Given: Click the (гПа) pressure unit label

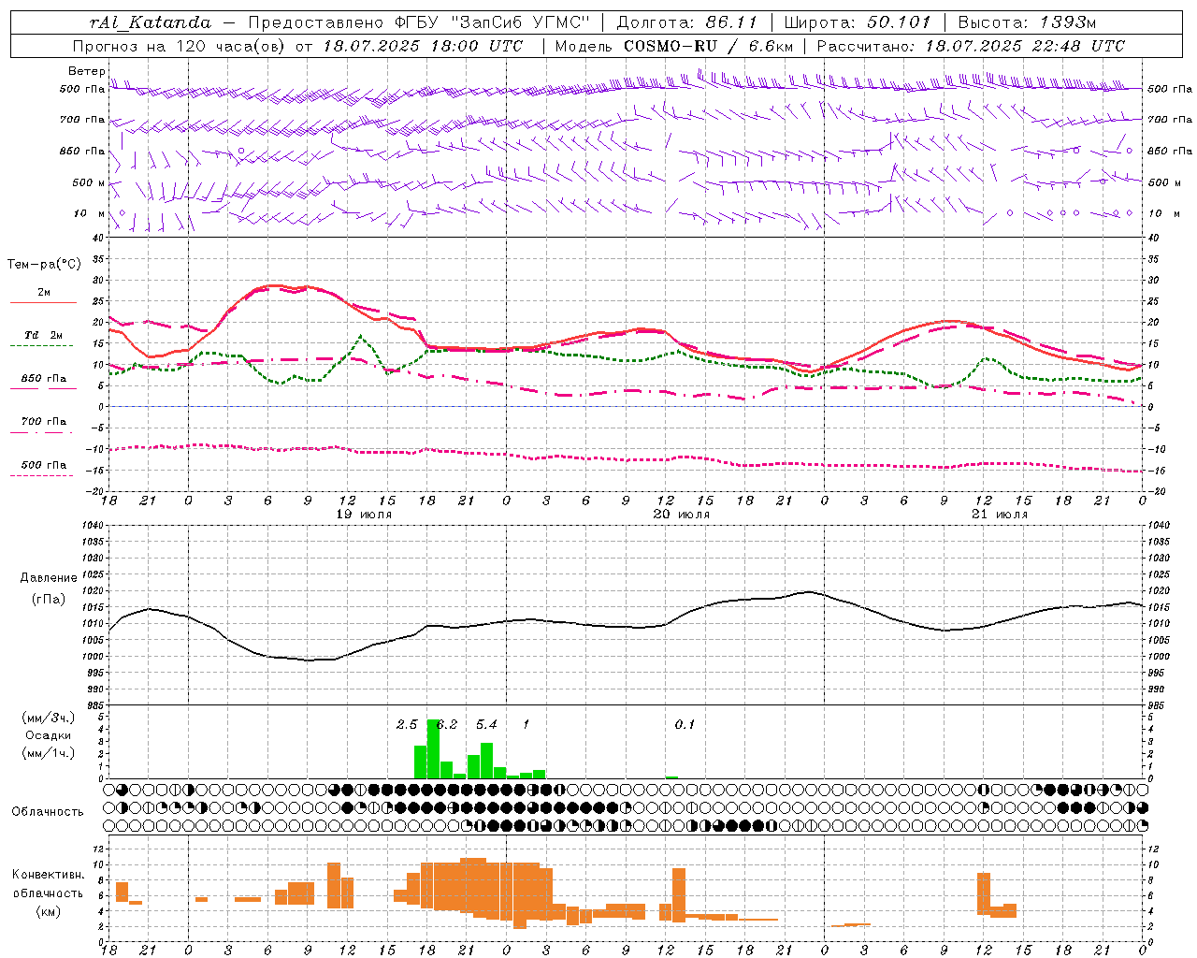Looking at the screenshot, I should coord(49,599).
